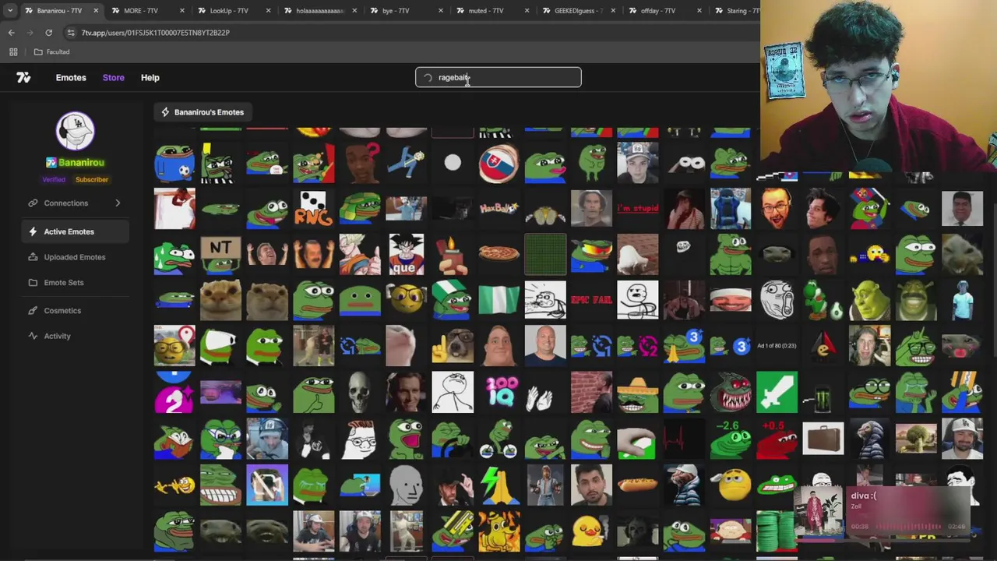Open the Store page
The width and height of the screenshot is (997, 561).
(113, 77)
